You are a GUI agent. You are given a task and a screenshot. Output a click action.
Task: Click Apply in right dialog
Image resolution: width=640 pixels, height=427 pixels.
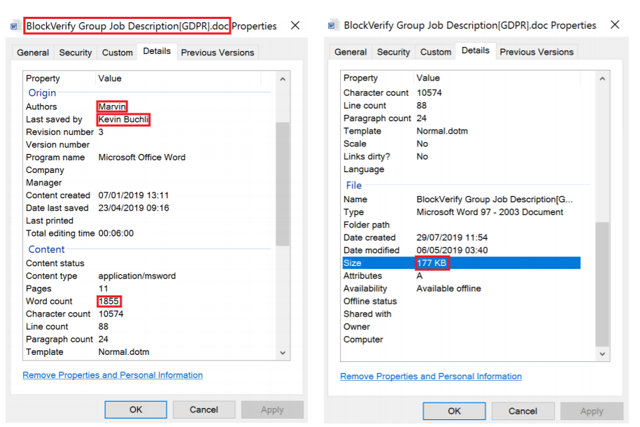pos(592,411)
